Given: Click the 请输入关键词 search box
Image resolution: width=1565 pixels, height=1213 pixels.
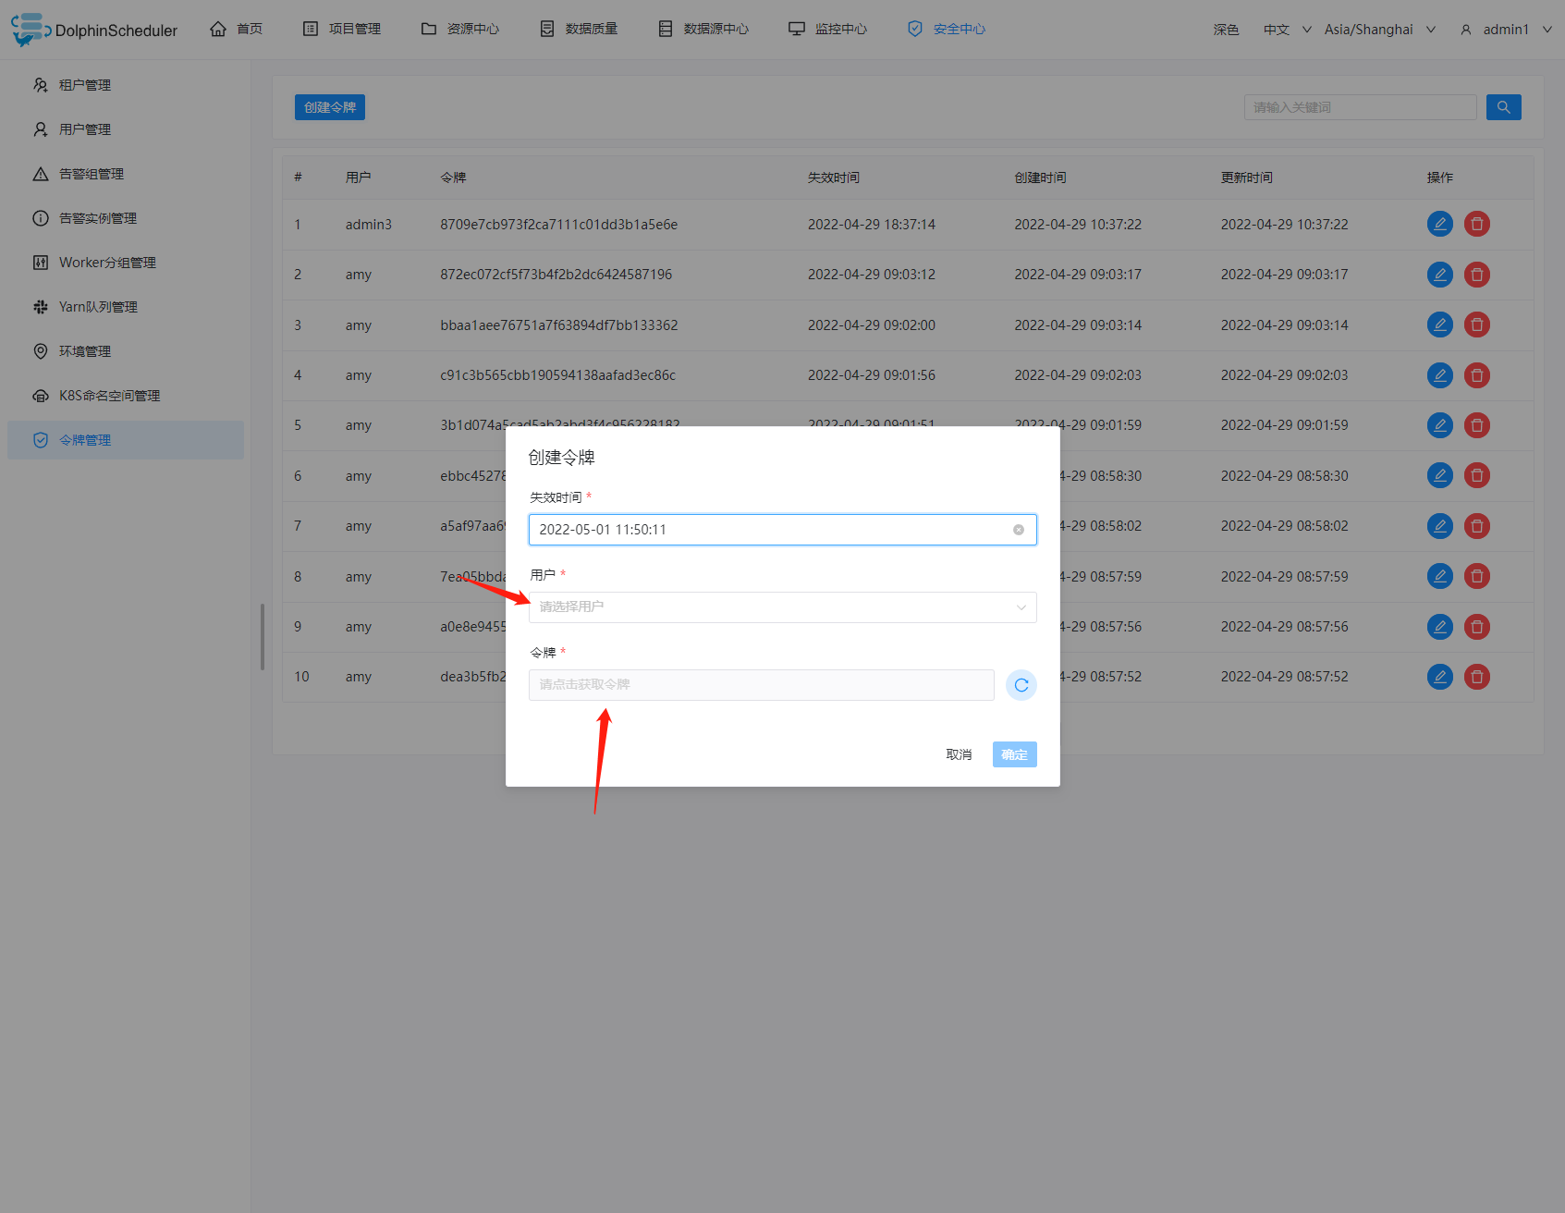Looking at the screenshot, I should (1360, 107).
